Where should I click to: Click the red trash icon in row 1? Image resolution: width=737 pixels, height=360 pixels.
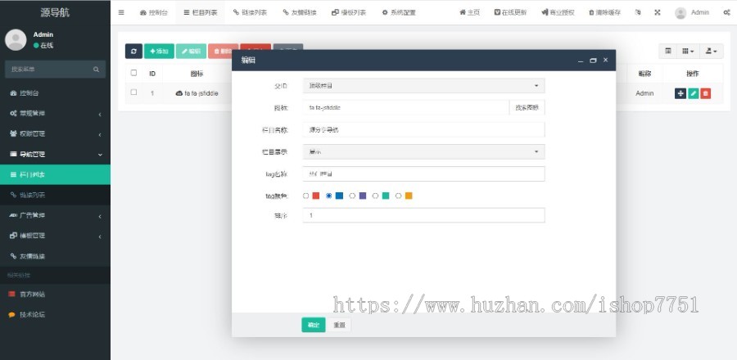pyautogui.click(x=706, y=93)
